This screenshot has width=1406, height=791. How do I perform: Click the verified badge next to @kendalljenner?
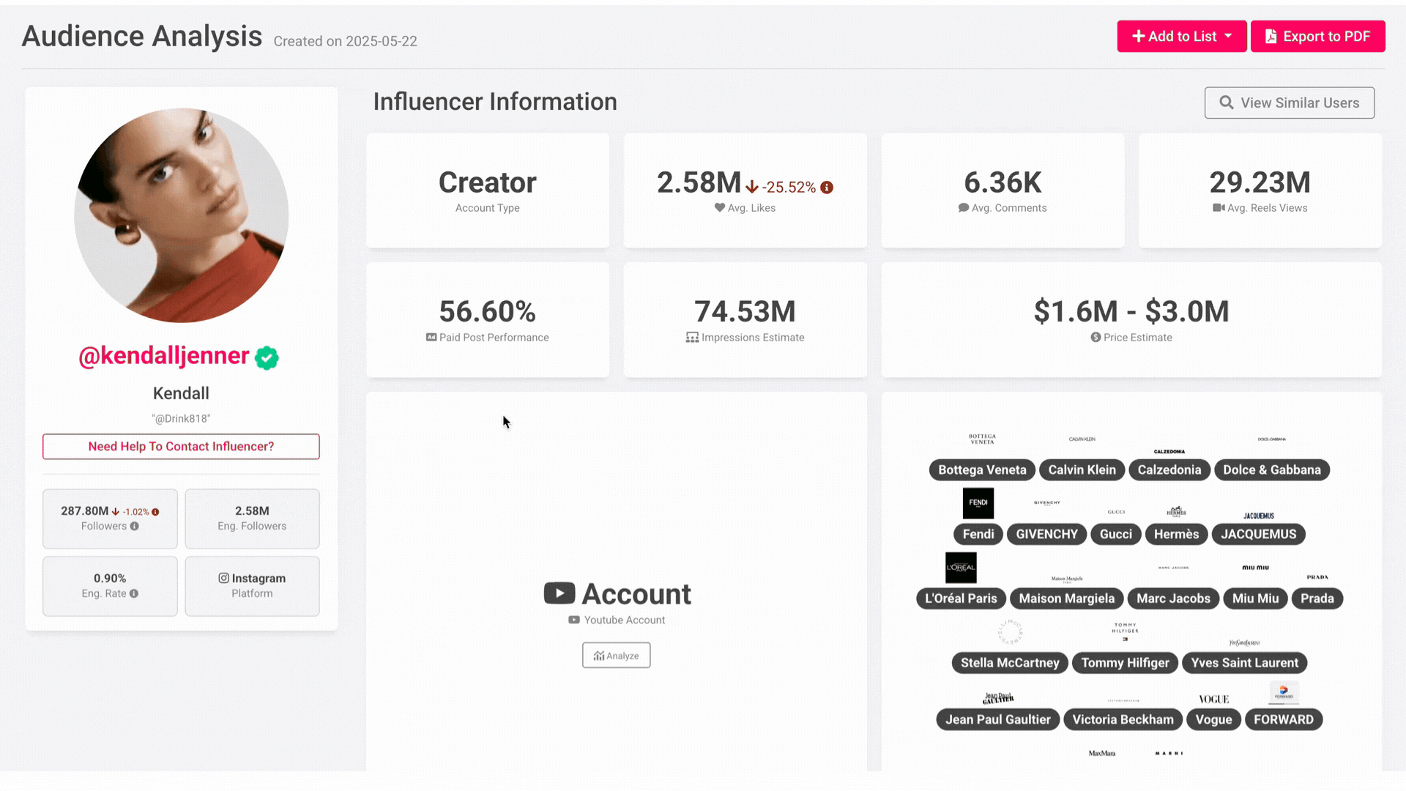click(267, 358)
